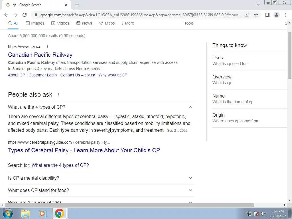Screen dimensions: 292x219
Task: Open the Contact Us – cpr.ca sitelink
Action: [78, 75]
